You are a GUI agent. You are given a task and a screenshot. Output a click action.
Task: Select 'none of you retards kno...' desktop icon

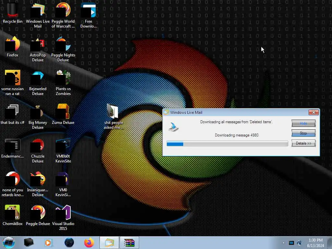pyautogui.click(x=13, y=184)
